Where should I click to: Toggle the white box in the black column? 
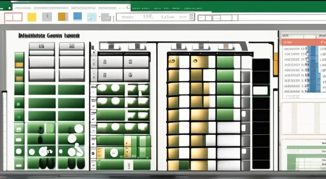260,90
